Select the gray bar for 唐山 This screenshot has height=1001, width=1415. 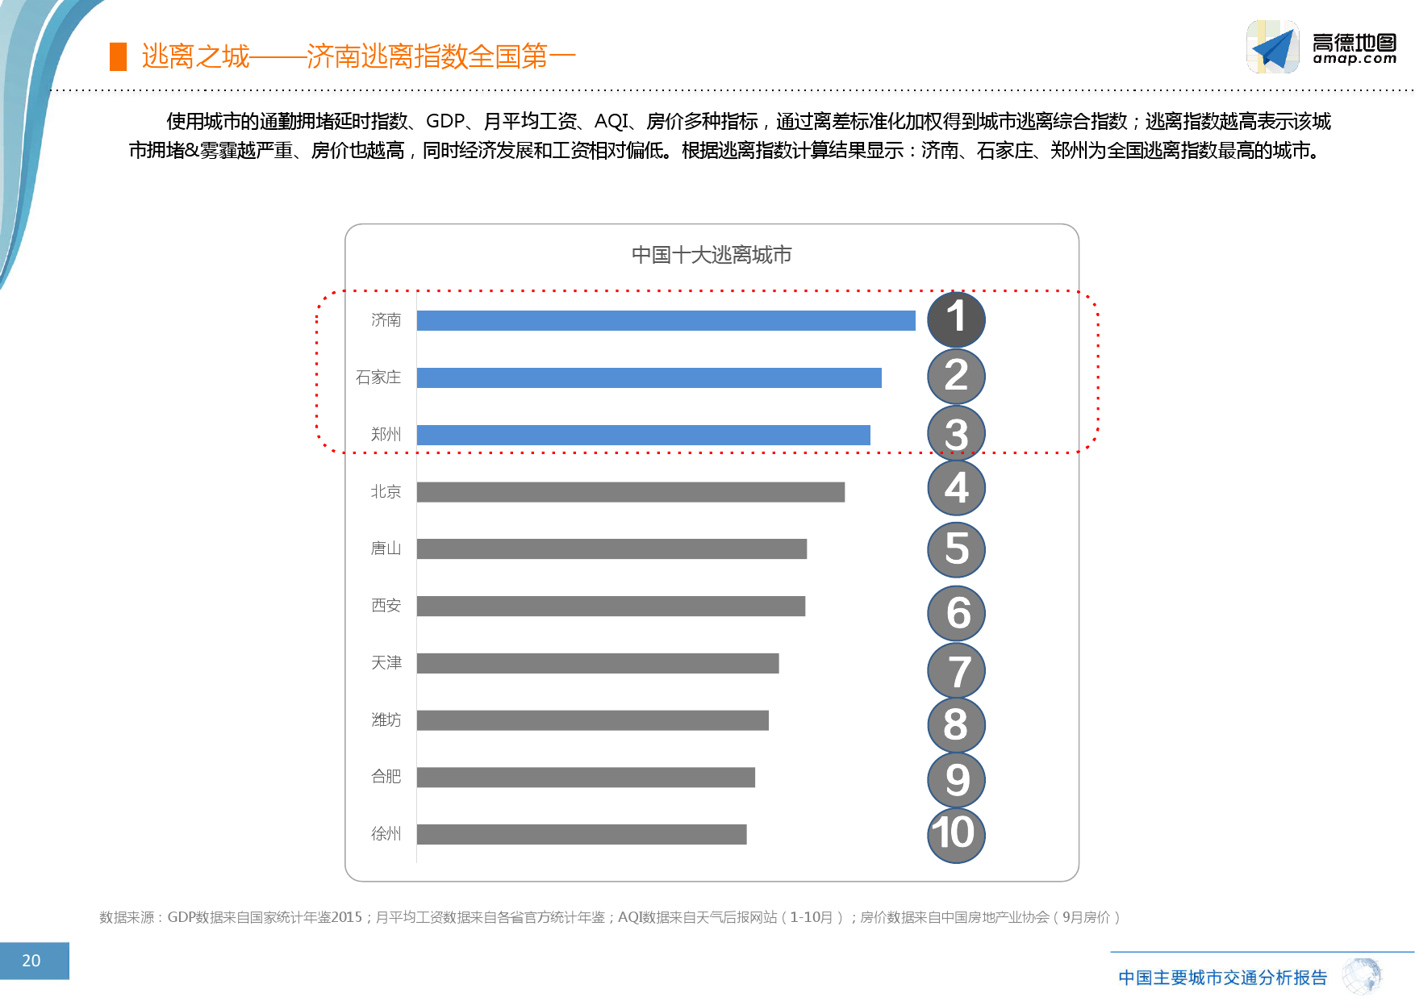[x=611, y=548]
